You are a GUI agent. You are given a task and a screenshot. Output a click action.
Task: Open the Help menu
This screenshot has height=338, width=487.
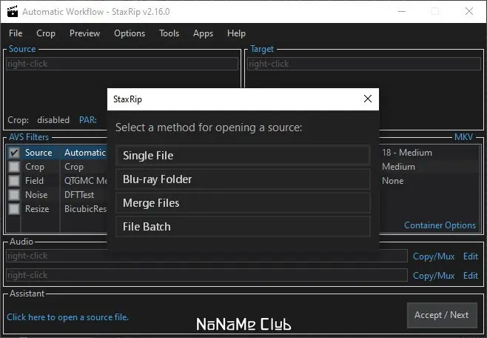(x=236, y=33)
